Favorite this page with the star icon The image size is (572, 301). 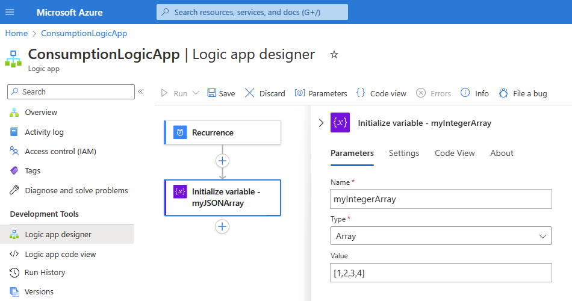point(334,55)
